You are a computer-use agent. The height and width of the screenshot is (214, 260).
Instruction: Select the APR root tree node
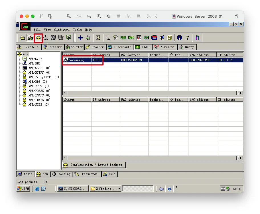(26, 54)
